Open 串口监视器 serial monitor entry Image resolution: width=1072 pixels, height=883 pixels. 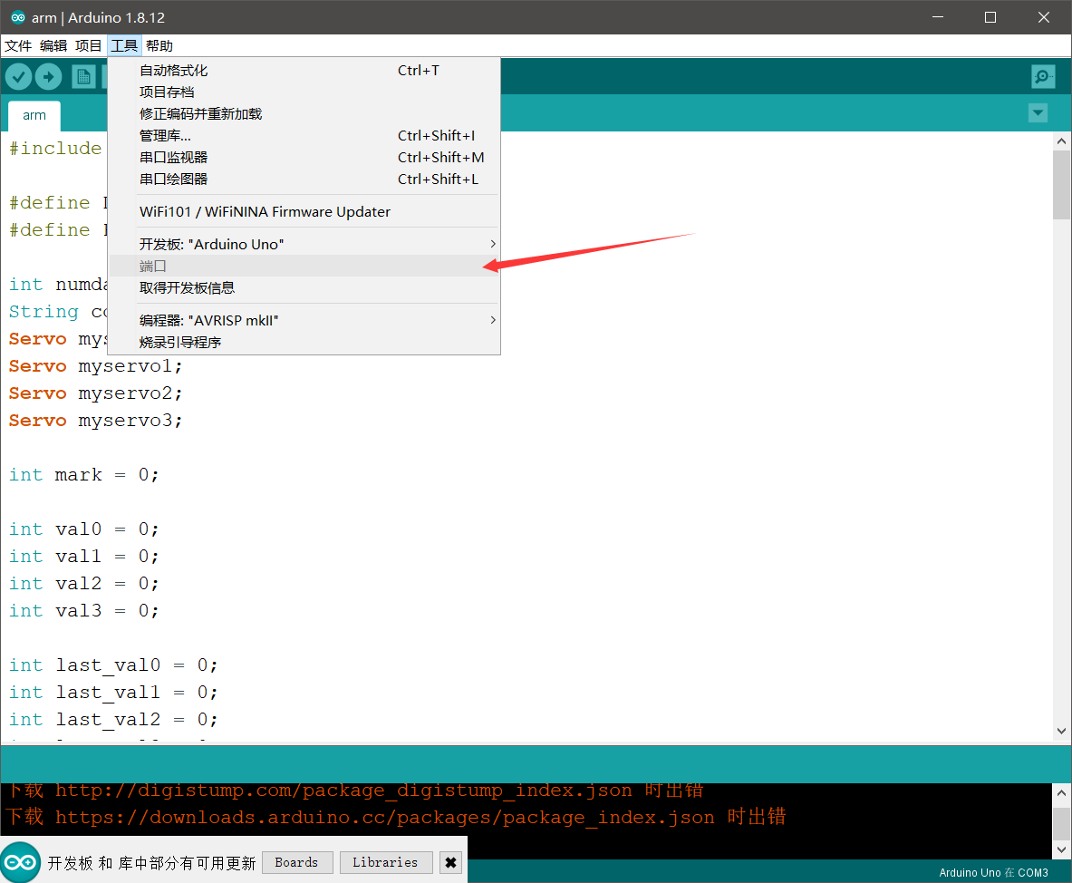click(304, 158)
